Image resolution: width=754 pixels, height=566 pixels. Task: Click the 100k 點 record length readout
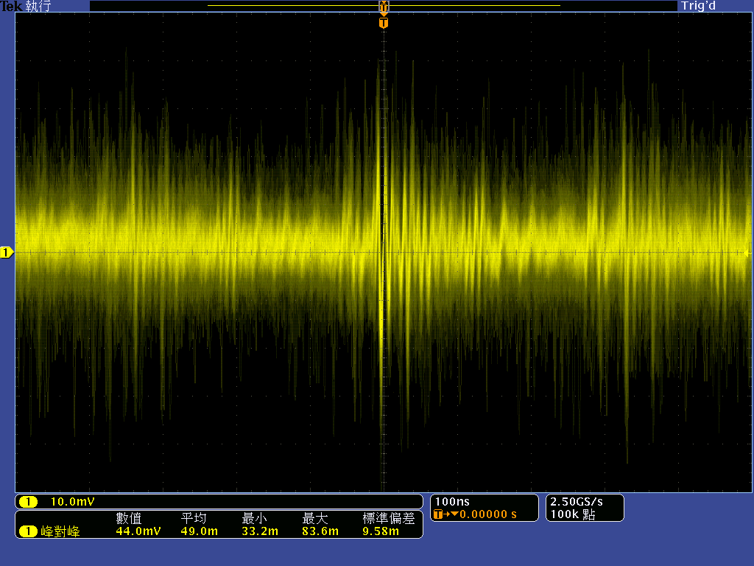click(573, 514)
